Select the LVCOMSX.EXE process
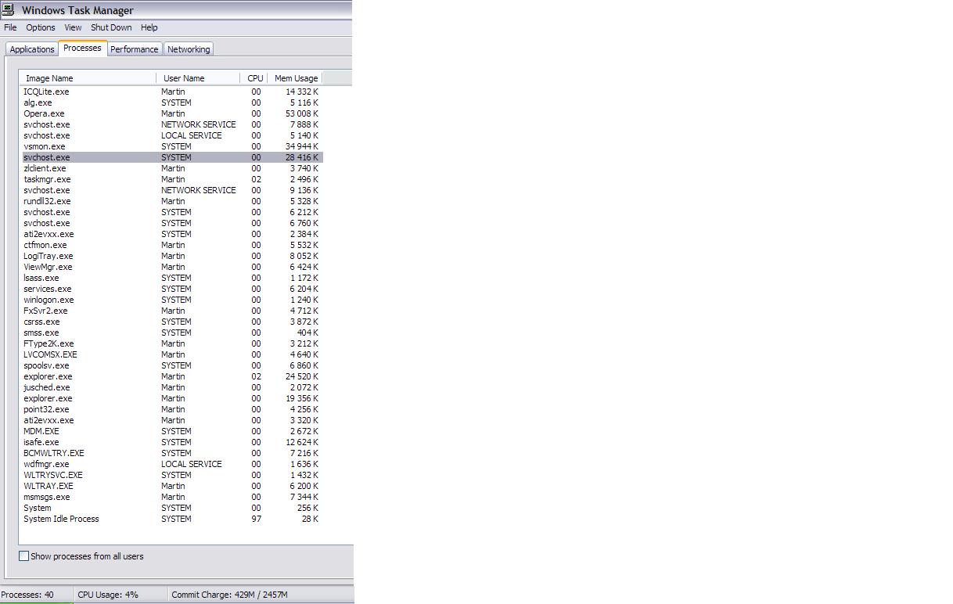Viewport: 953px width, 604px height. [171, 354]
